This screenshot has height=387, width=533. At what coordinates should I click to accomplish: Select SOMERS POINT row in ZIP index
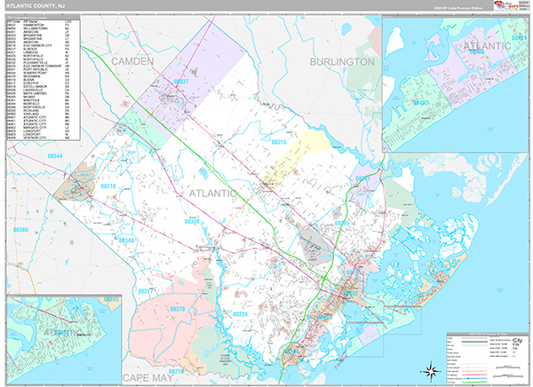39,73
